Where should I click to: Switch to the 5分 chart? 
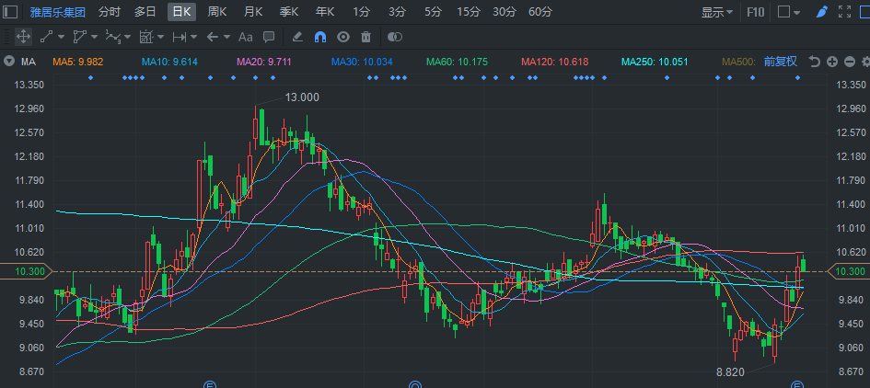433,12
